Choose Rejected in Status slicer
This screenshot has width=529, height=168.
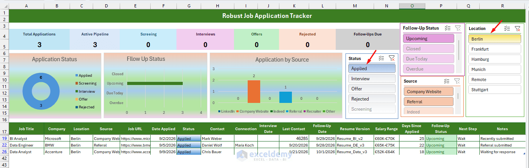[372, 99]
